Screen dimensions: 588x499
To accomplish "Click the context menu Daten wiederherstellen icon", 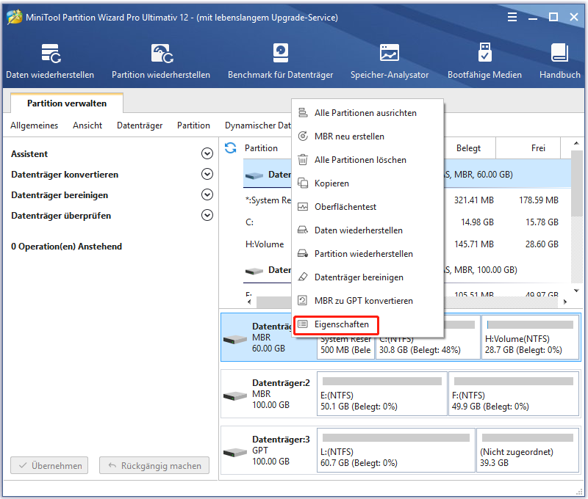I will click(x=303, y=230).
